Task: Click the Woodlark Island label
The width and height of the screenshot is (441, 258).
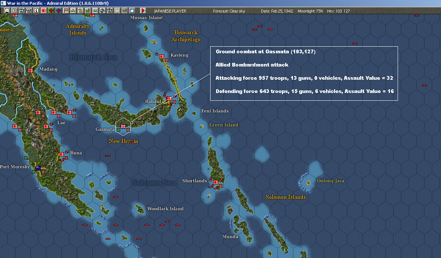Action: (165, 209)
